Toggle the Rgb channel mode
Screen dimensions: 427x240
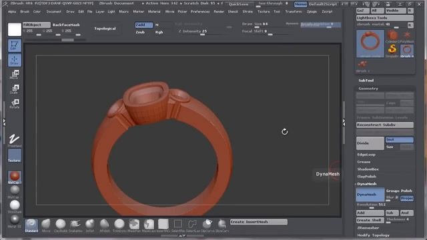pyautogui.click(x=159, y=32)
